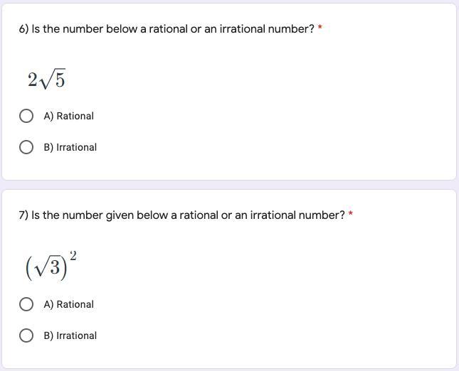Click question 6 heading text
This screenshot has height=371, width=459.
pos(167,29)
